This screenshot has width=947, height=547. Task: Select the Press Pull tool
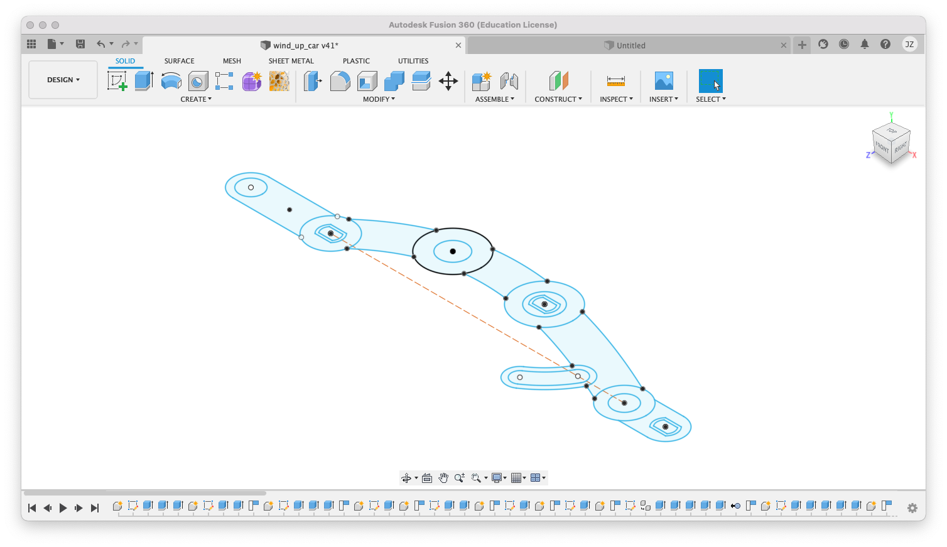point(313,81)
